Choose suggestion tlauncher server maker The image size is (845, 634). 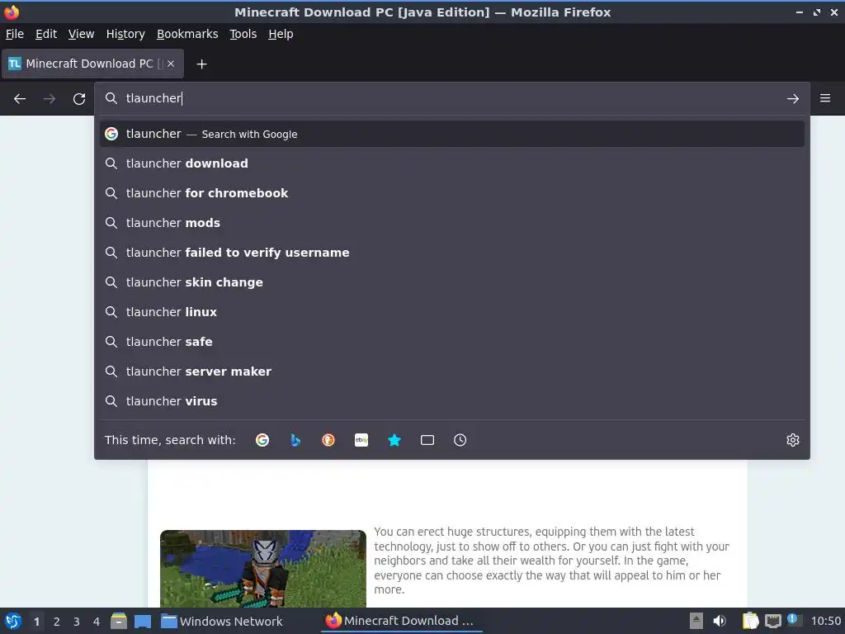[x=452, y=371]
